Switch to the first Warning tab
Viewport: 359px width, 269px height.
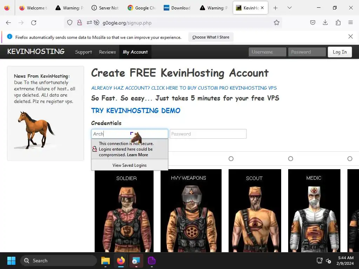(x=69, y=8)
